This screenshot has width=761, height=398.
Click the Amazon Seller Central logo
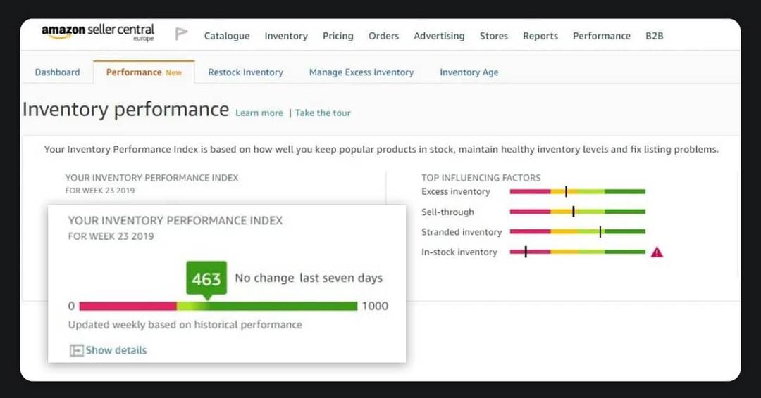[x=98, y=33]
